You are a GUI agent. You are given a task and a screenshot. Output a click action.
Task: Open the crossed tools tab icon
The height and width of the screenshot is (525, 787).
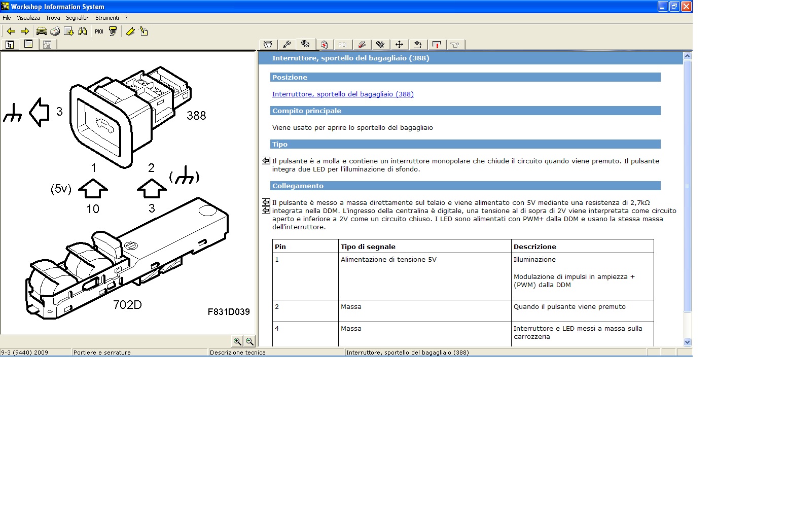pos(380,45)
